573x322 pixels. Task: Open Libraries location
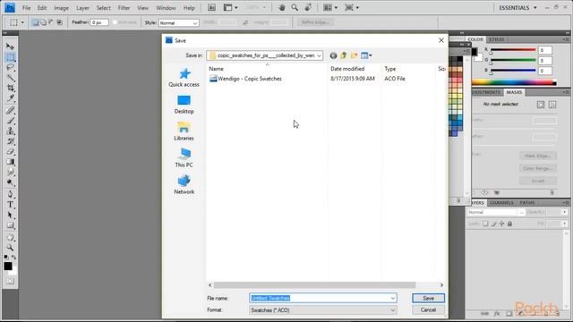point(184,131)
